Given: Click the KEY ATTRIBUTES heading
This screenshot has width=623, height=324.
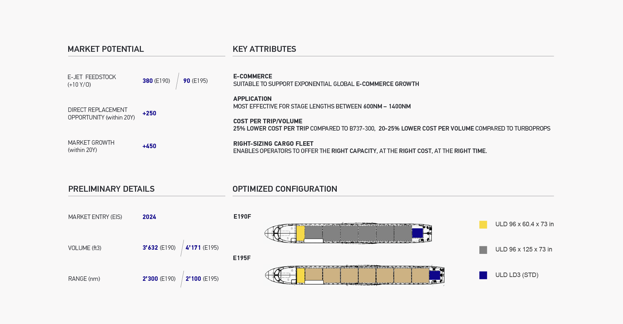Looking at the screenshot, I should pyautogui.click(x=264, y=49).
